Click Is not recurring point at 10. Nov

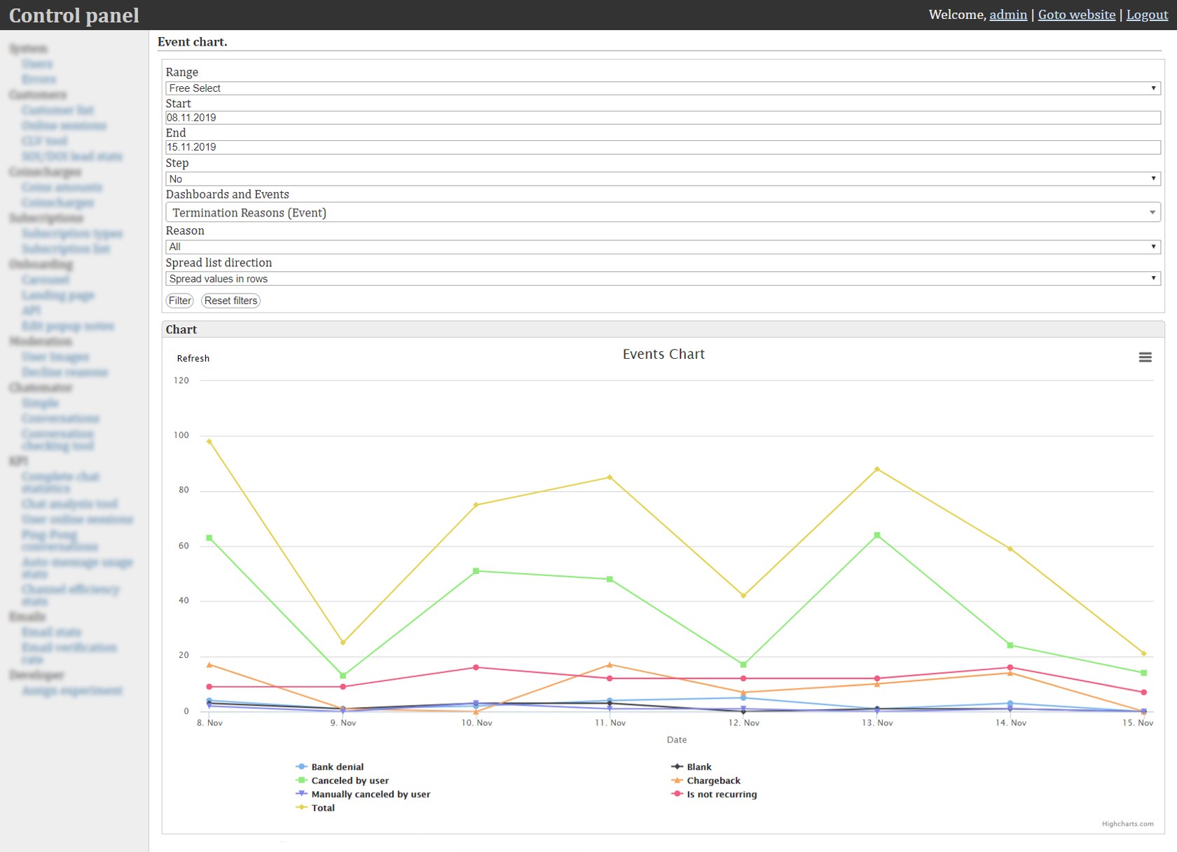(476, 667)
